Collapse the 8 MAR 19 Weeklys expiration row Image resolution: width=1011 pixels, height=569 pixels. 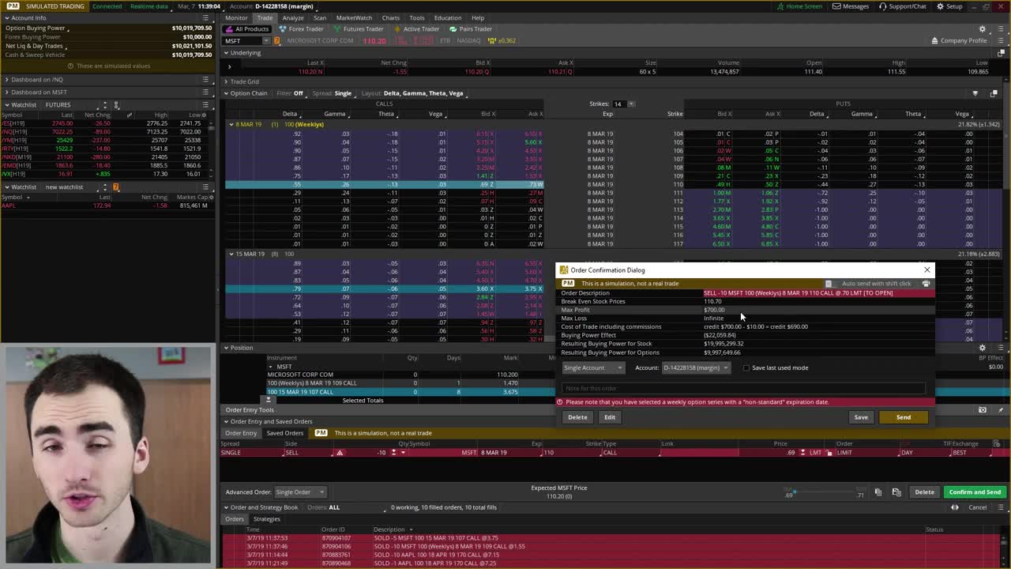coord(231,124)
